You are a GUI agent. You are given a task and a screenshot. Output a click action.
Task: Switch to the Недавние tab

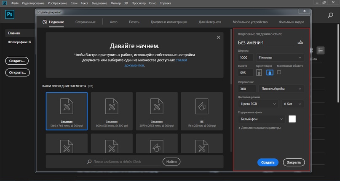(x=56, y=22)
